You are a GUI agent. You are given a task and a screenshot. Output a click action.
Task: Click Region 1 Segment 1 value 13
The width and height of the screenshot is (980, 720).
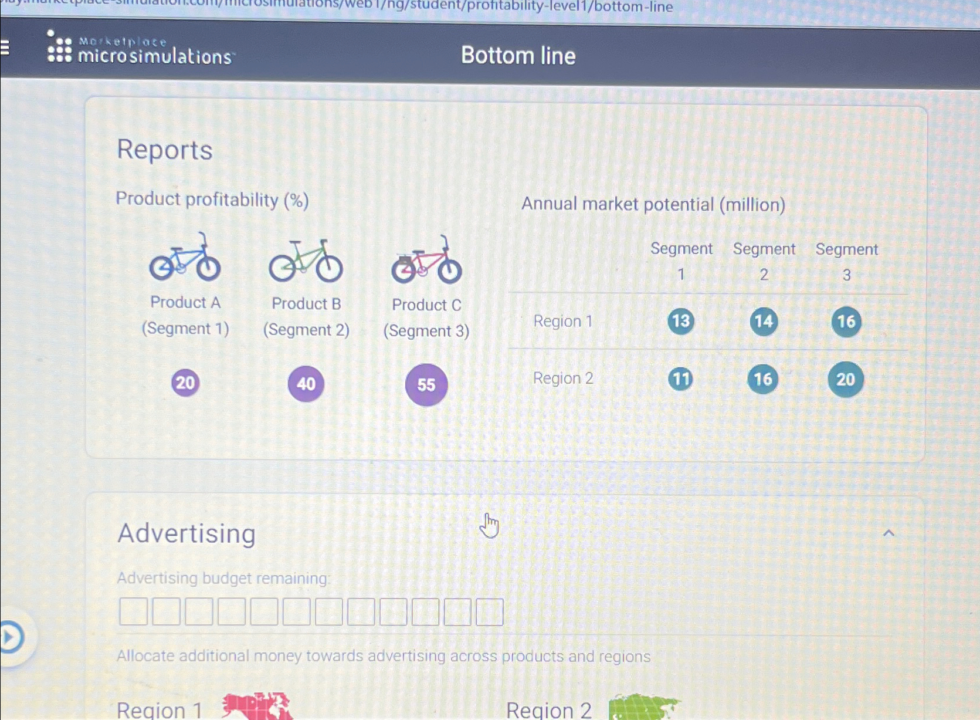(x=681, y=321)
